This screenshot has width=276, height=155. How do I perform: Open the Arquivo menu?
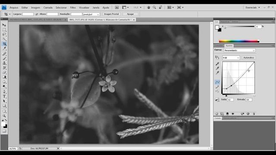(x=14, y=8)
